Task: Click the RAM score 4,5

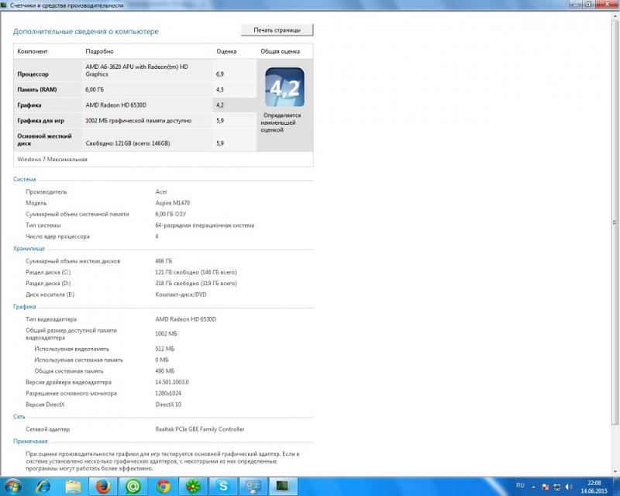Action: pos(220,89)
